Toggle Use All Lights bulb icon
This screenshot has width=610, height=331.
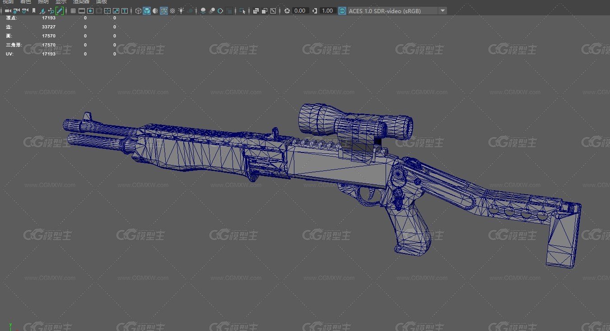click(x=181, y=11)
